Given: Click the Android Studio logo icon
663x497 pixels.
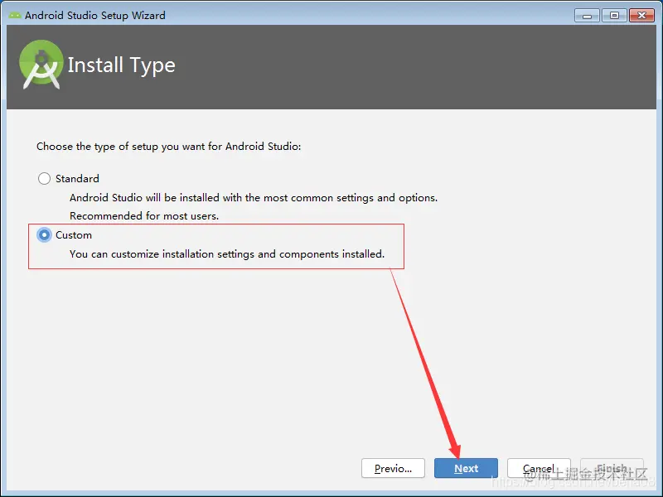Looking at the screenshot, I should click(41, 65).
